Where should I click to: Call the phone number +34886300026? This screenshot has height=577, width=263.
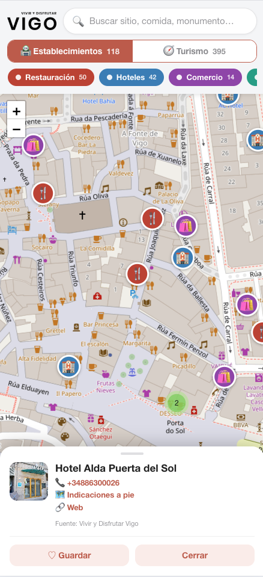93,483
